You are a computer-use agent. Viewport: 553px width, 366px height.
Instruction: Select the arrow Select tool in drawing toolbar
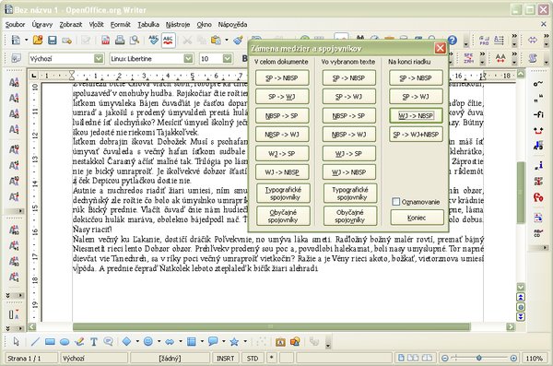tap(17, 341)
